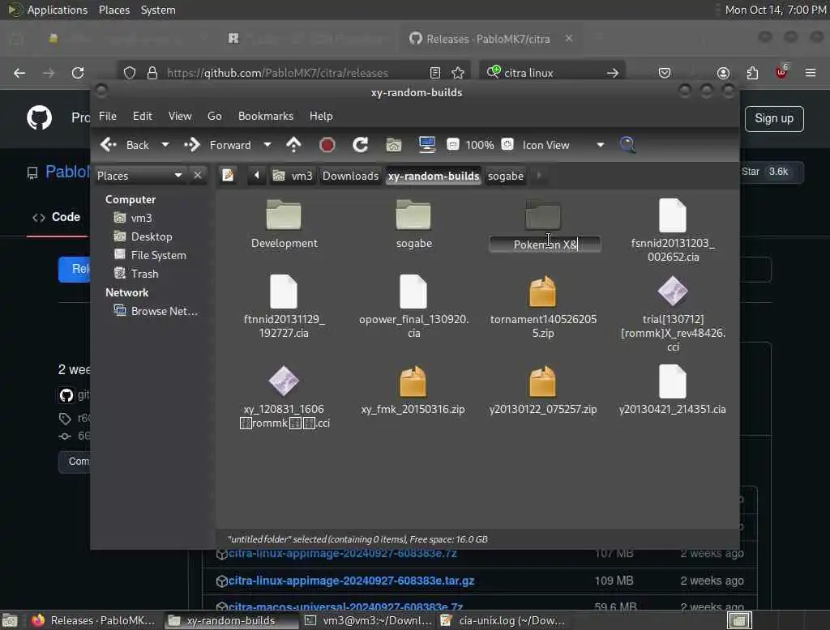
Task: Open the System menu in top panel
Action: (x=158, y=10)
